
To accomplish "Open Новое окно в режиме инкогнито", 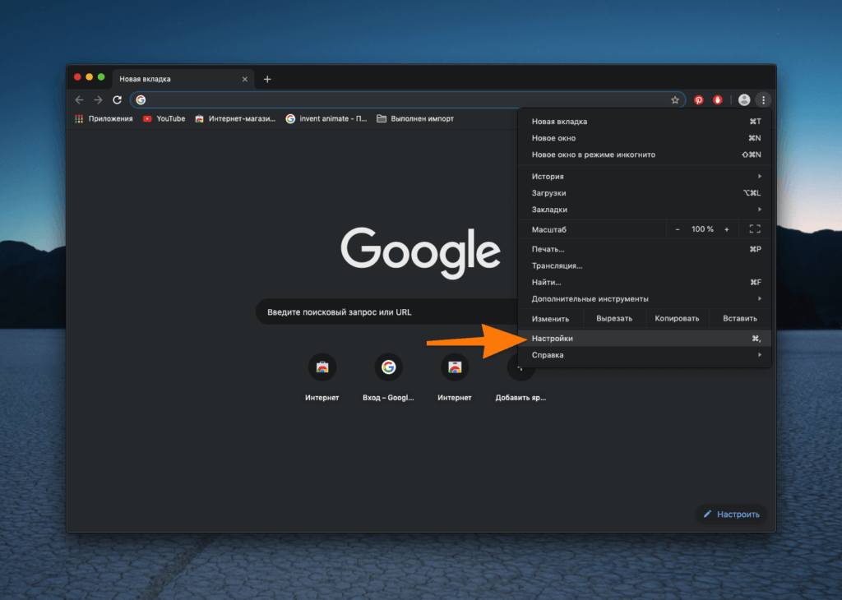I will pyautogui.click(x=645, y=155).
